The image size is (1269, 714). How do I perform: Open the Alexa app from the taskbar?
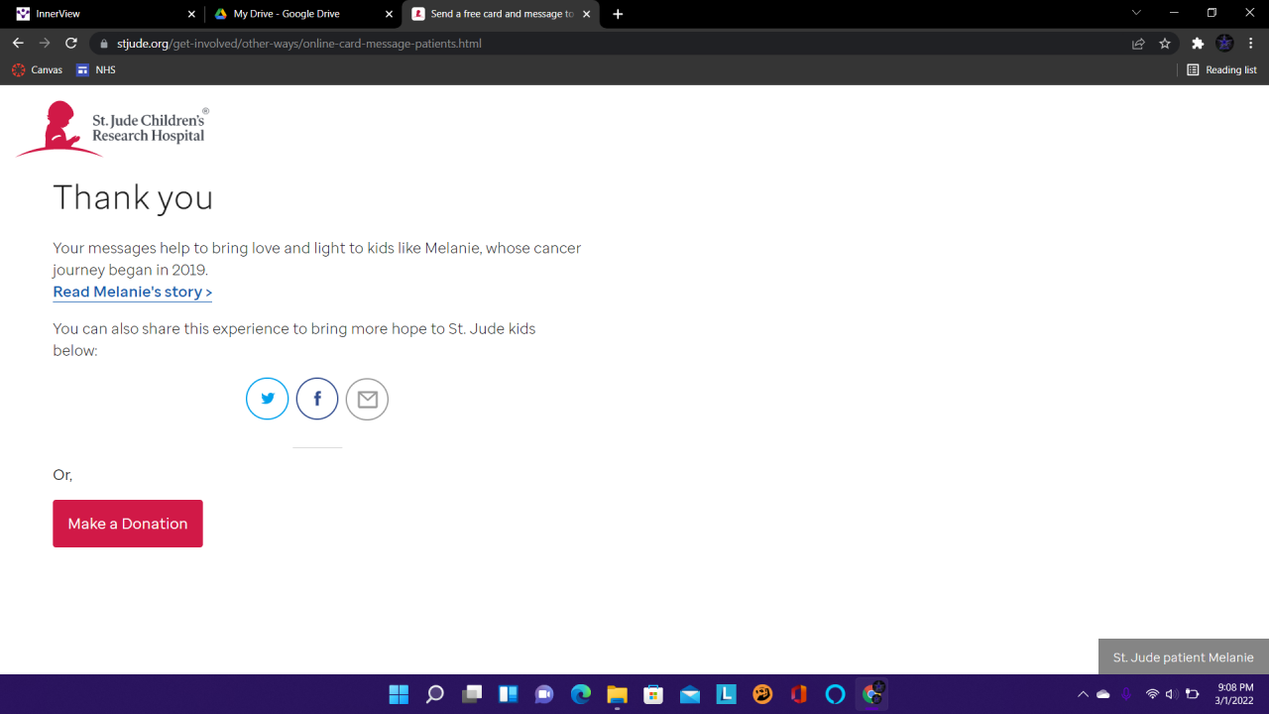[x=836, y=694]
